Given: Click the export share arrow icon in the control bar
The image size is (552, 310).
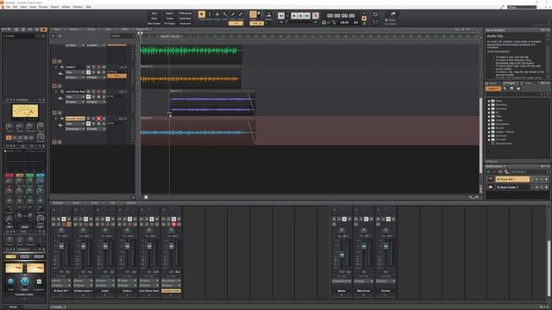Looking at the screenshot, I should [393, 14].
